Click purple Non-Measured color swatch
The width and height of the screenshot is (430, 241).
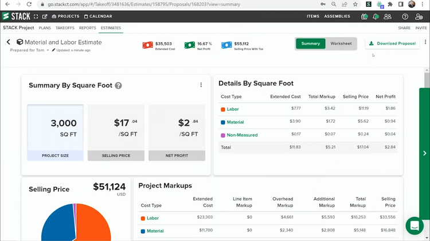point(223,135)
